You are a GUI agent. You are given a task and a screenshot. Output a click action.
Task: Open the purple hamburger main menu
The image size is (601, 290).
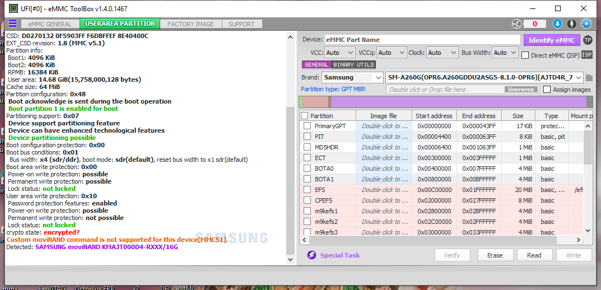pos(12,24)
